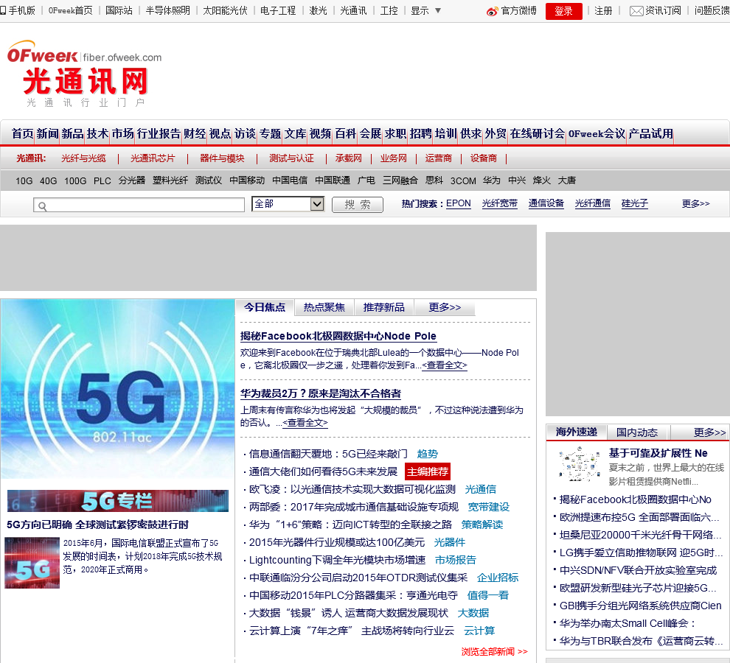Switch to the 海外速递 tab
The image size is (730, 663).
(x=576, y=432)
